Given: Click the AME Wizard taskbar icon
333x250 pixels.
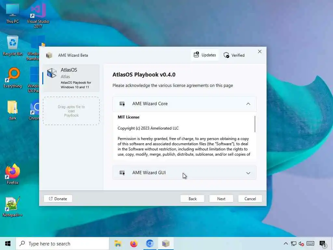Looking at the screenshot, I should coord(166,243).
